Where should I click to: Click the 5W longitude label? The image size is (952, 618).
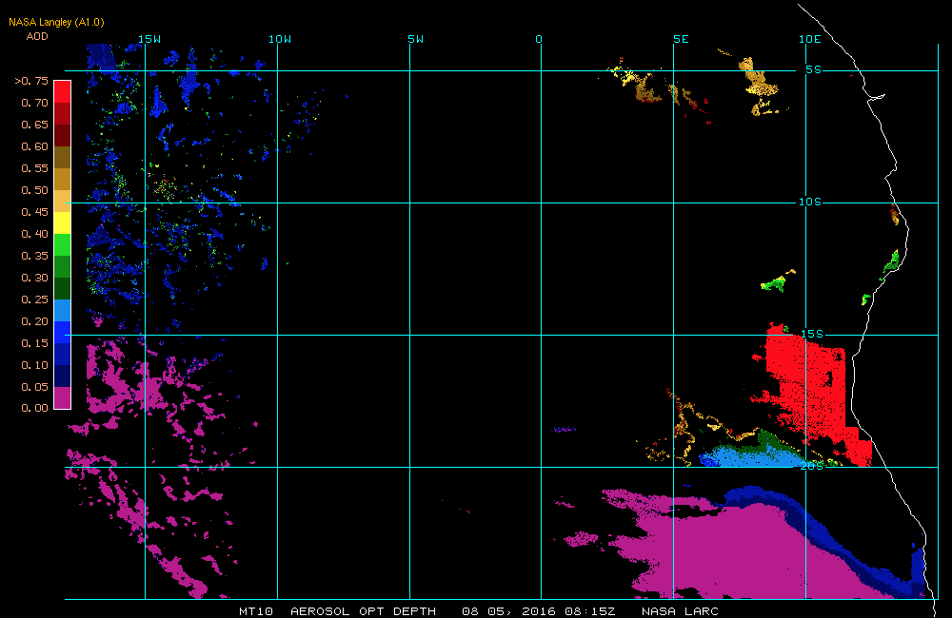tap(416, 39)
